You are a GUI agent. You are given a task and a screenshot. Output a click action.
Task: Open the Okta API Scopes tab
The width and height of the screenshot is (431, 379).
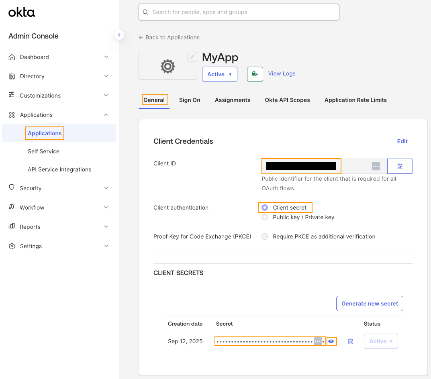(287, 100)
